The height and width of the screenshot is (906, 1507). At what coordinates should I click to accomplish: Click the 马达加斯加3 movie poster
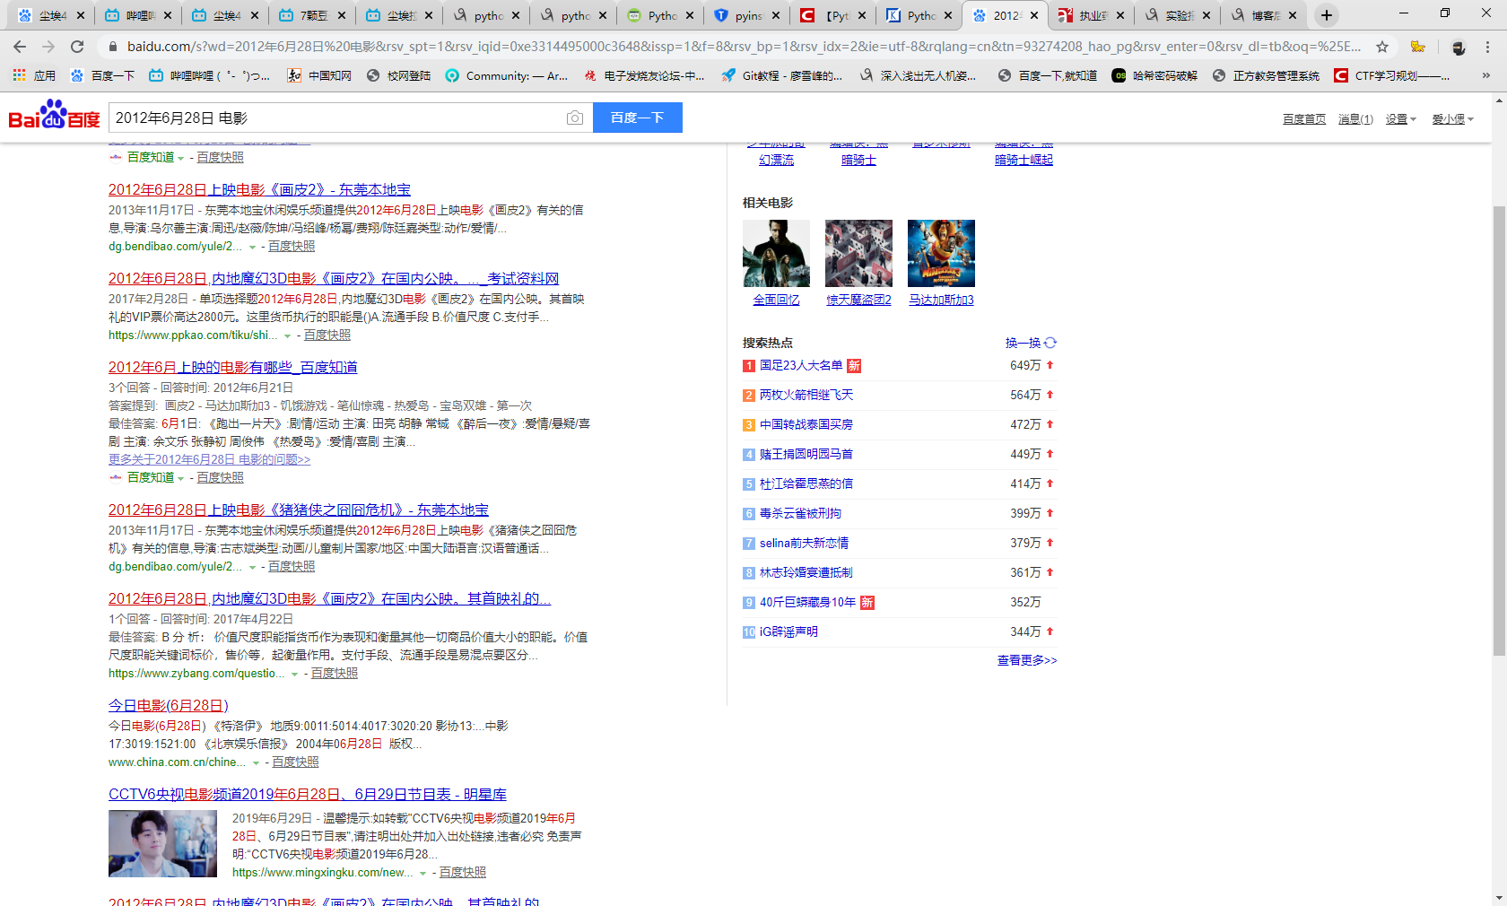[941, 254]
